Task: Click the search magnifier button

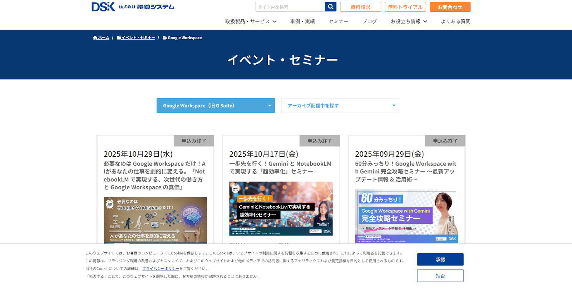Action: click(x=331, y=7)
